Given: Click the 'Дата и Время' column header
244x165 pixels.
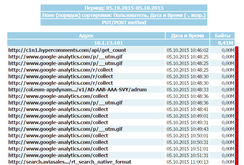Looking at the screenshot, I should tap(188, 36).
